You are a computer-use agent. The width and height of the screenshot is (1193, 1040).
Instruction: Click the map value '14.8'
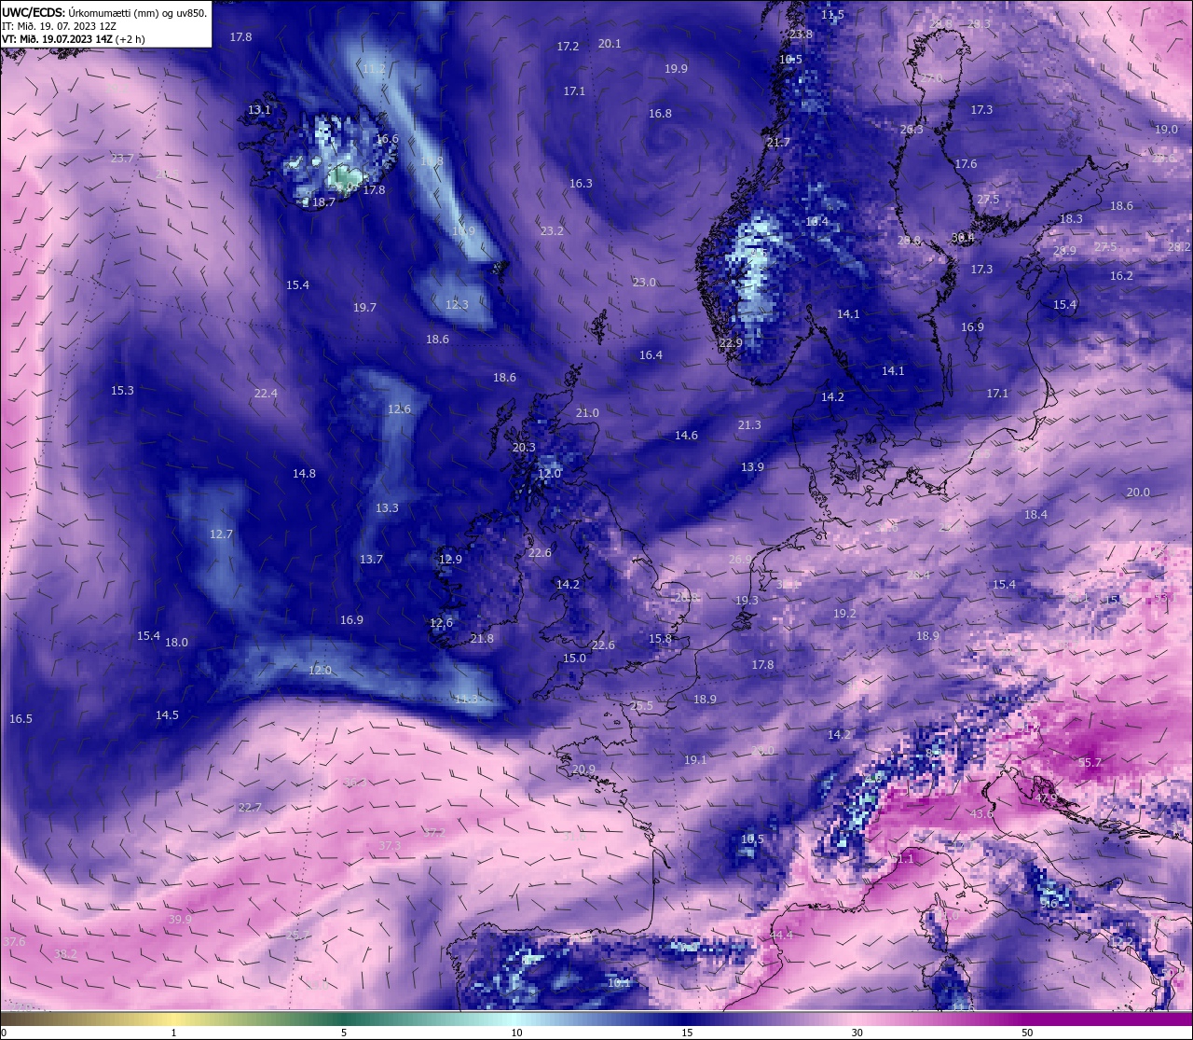304,473
